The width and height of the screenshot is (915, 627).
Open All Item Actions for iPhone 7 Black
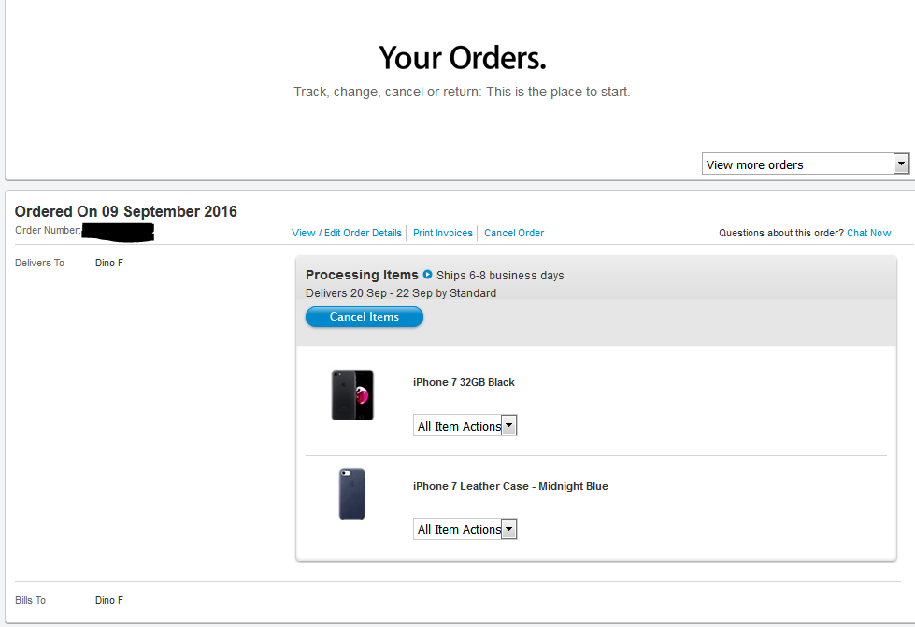(x=465, y=426)
